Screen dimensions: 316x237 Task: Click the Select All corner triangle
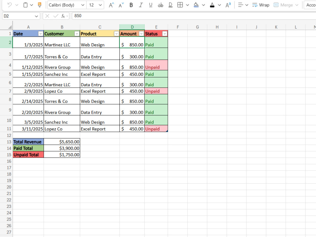[10, 27]
